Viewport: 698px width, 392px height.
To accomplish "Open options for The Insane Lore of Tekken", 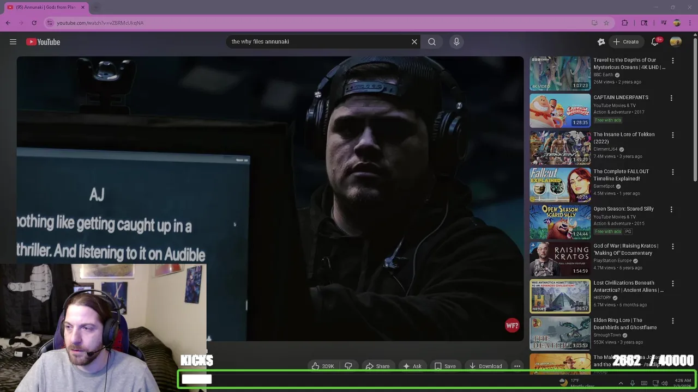I will pyautogui.click(x=672, y=135).
